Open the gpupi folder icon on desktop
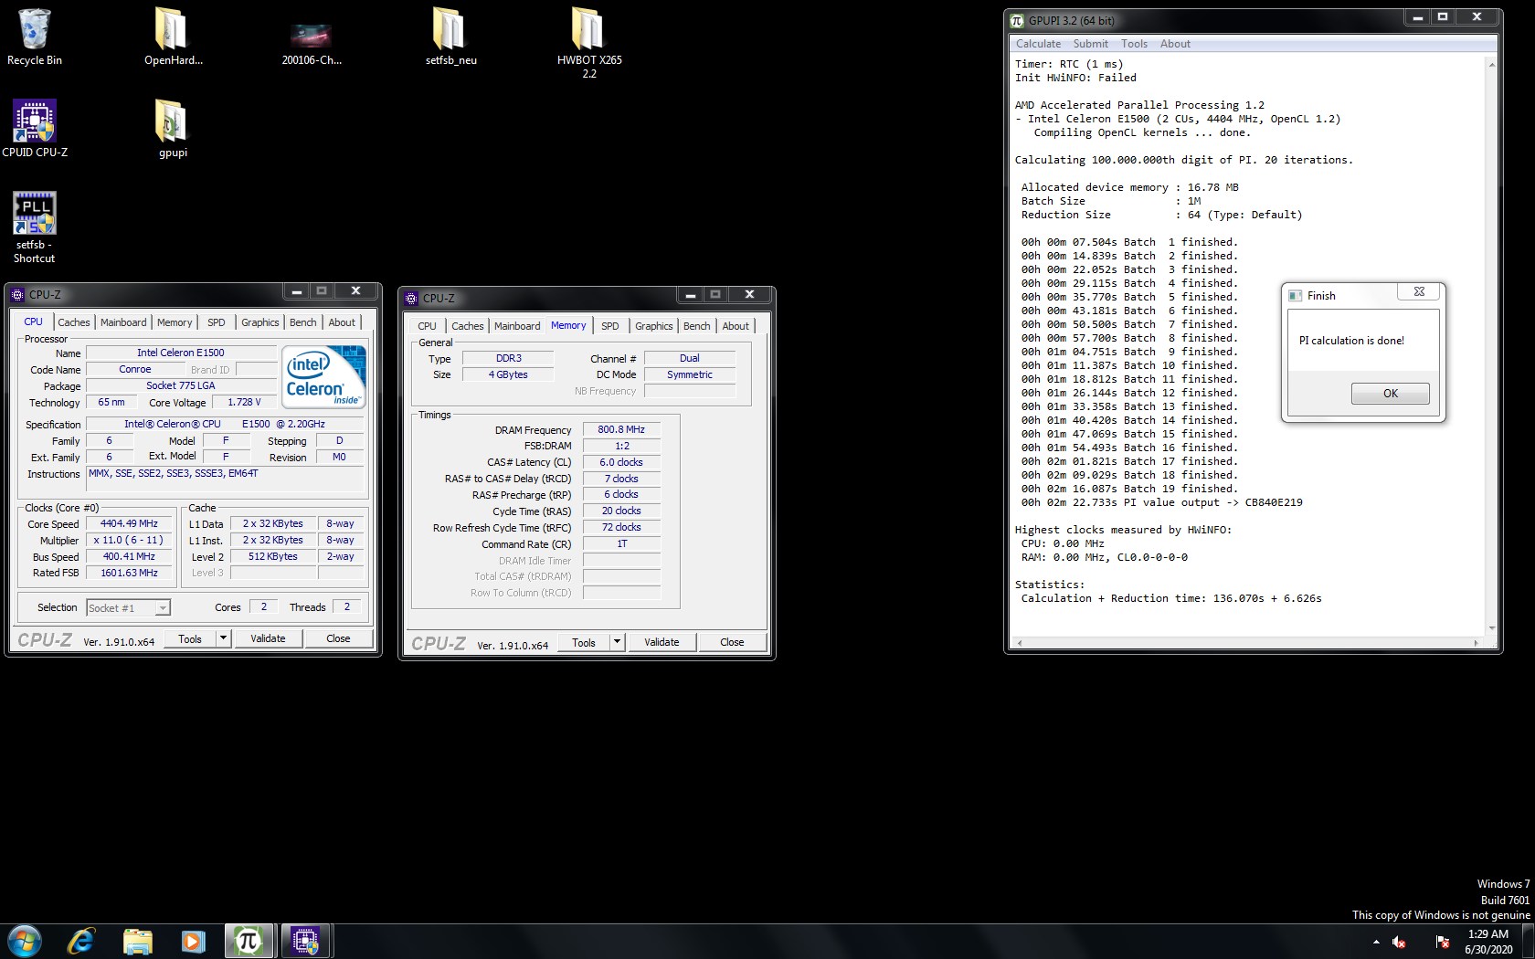This screenshot has height=959, width=1535. [173, 128]
